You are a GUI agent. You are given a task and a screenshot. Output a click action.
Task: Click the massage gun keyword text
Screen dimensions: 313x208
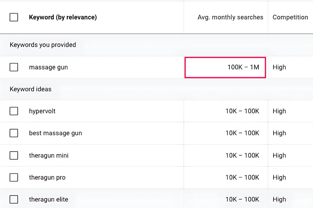[49, 67]
